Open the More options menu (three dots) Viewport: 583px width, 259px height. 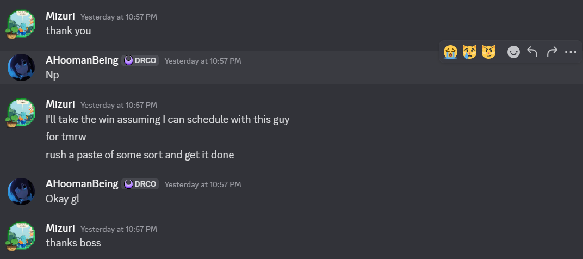pos(570,52)
